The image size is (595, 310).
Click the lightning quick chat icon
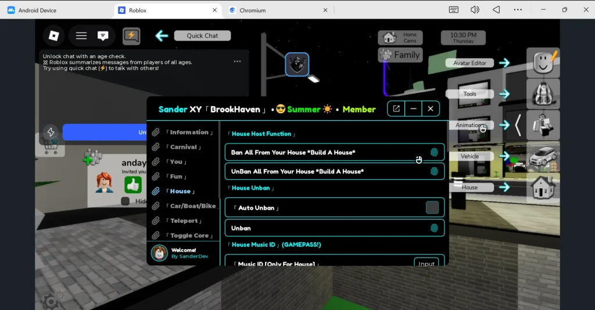tap(131, 36)
